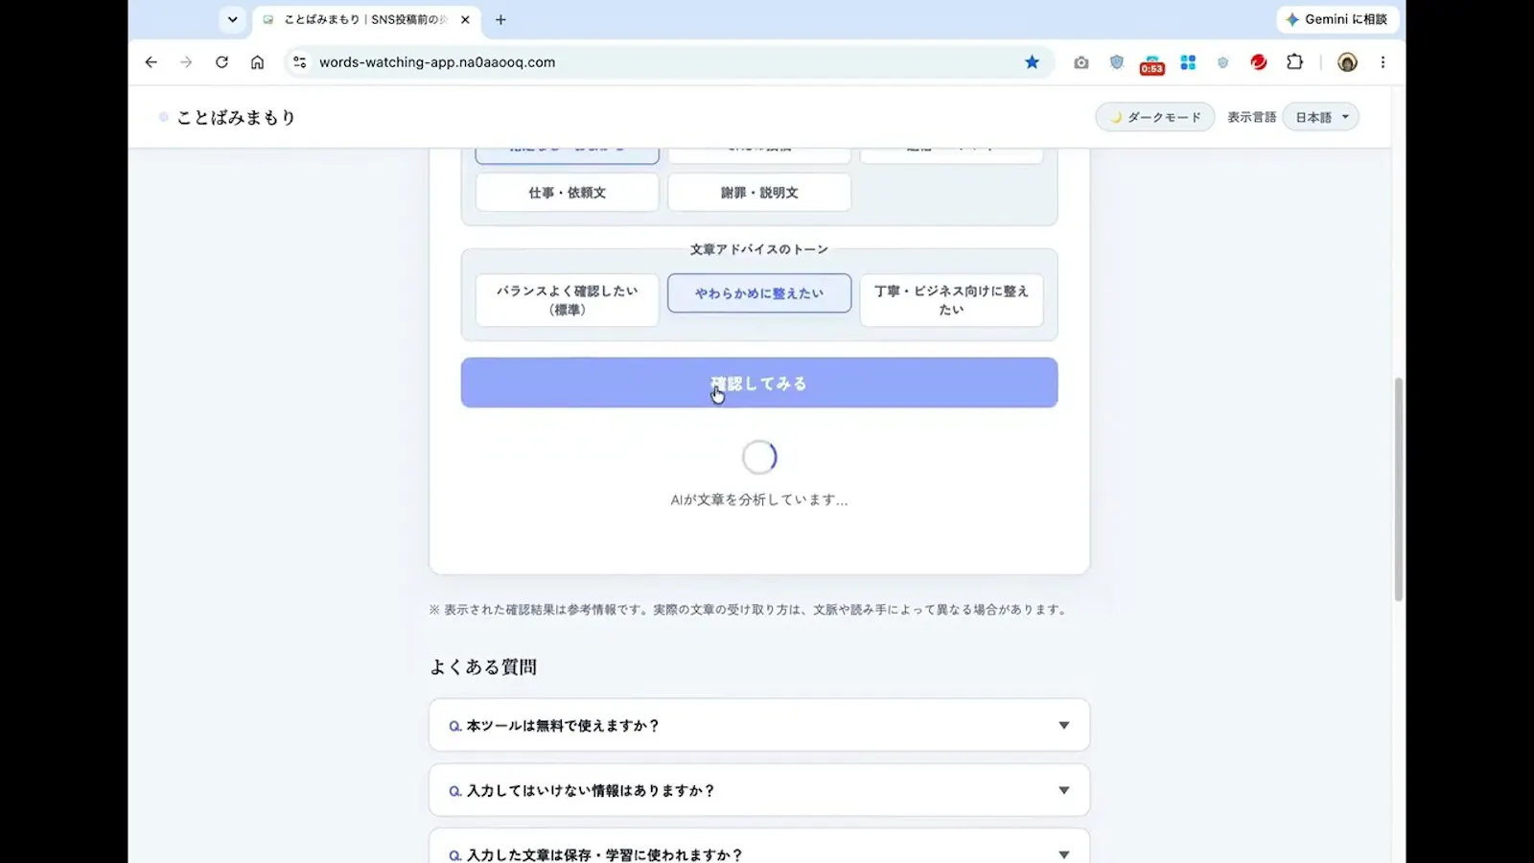Click the ことばみまもり site logo

click(x=227, y=117)
